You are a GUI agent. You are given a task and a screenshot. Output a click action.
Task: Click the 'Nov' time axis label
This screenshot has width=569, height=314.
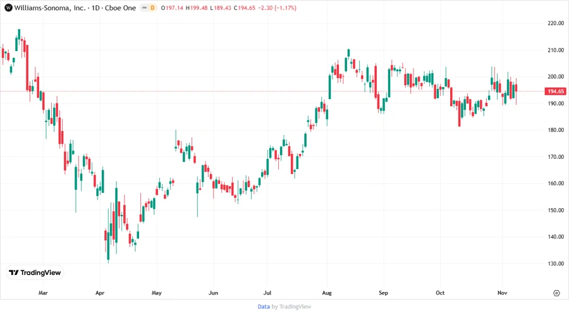502,293
